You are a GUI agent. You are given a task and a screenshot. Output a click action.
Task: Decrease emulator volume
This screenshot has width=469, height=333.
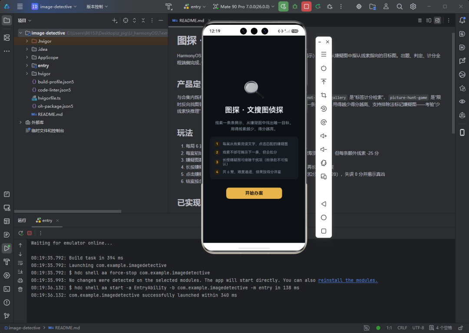coord(324,149)
